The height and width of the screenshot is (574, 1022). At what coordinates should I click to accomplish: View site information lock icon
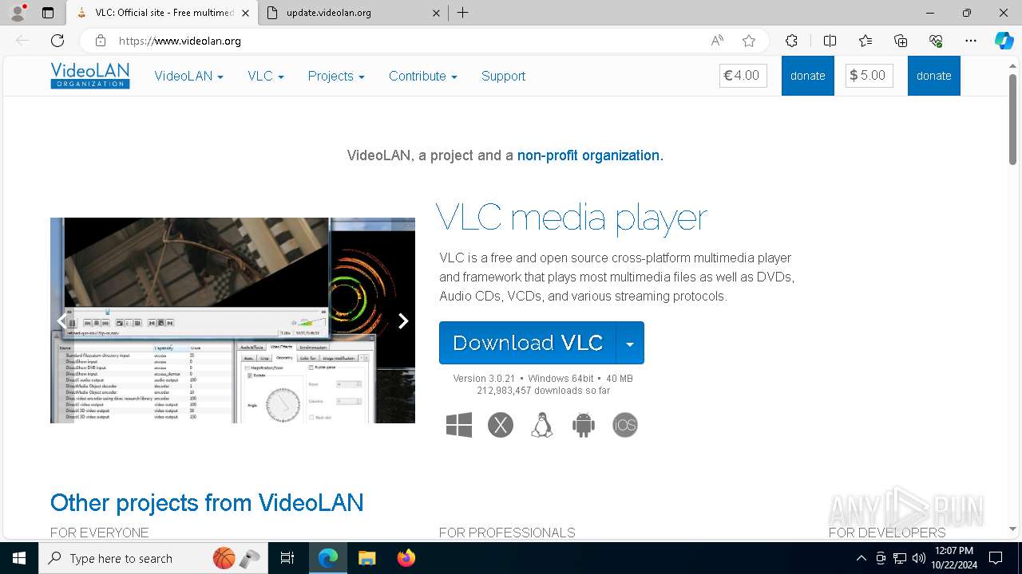(x=101, y=41)
